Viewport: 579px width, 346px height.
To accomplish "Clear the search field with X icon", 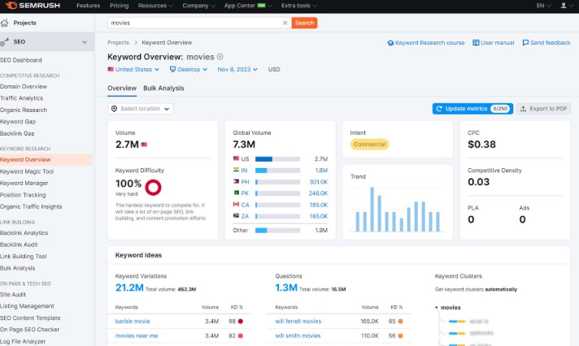I will (285, 23).
